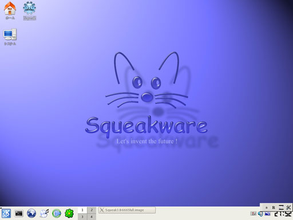Click the panel clock showing 21:52

[x=283, y=214]
